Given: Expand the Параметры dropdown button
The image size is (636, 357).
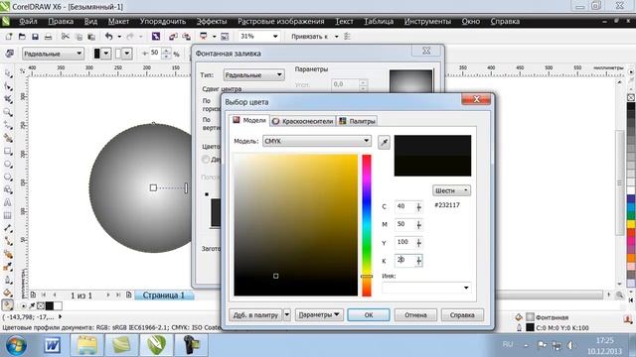Looking at the screenshot, I should (319, 314).
